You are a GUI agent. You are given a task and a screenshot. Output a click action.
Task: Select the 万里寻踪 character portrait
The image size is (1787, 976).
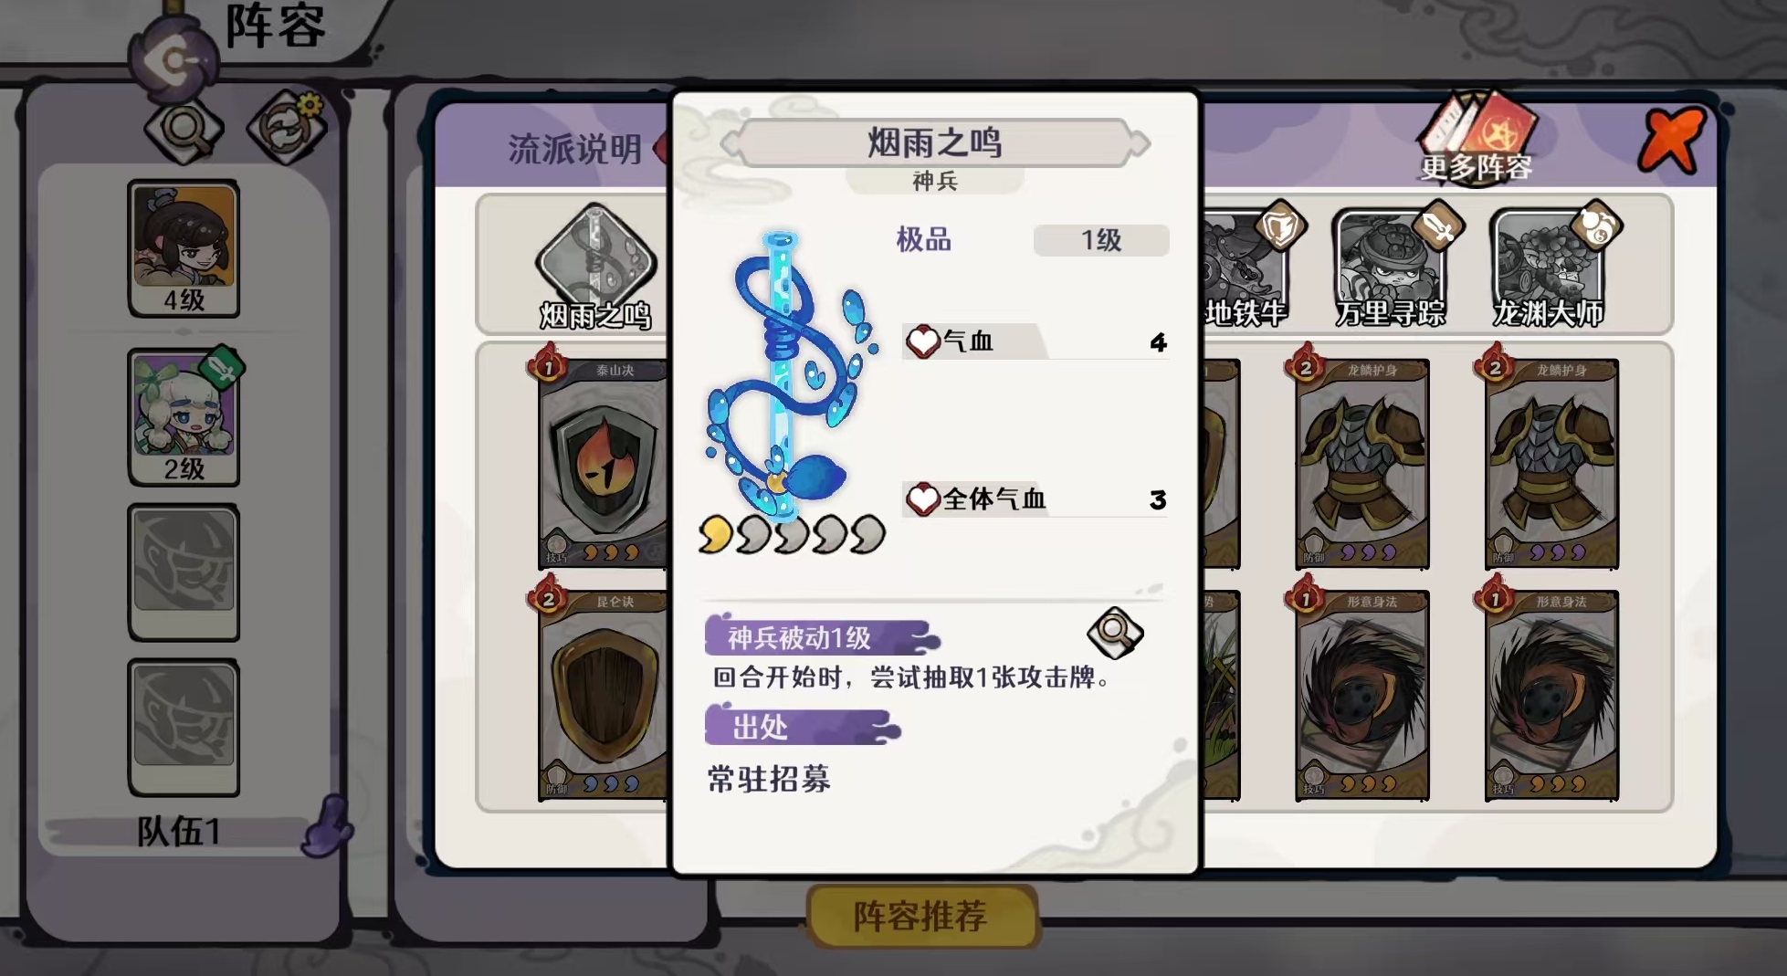pos(1392,267)
